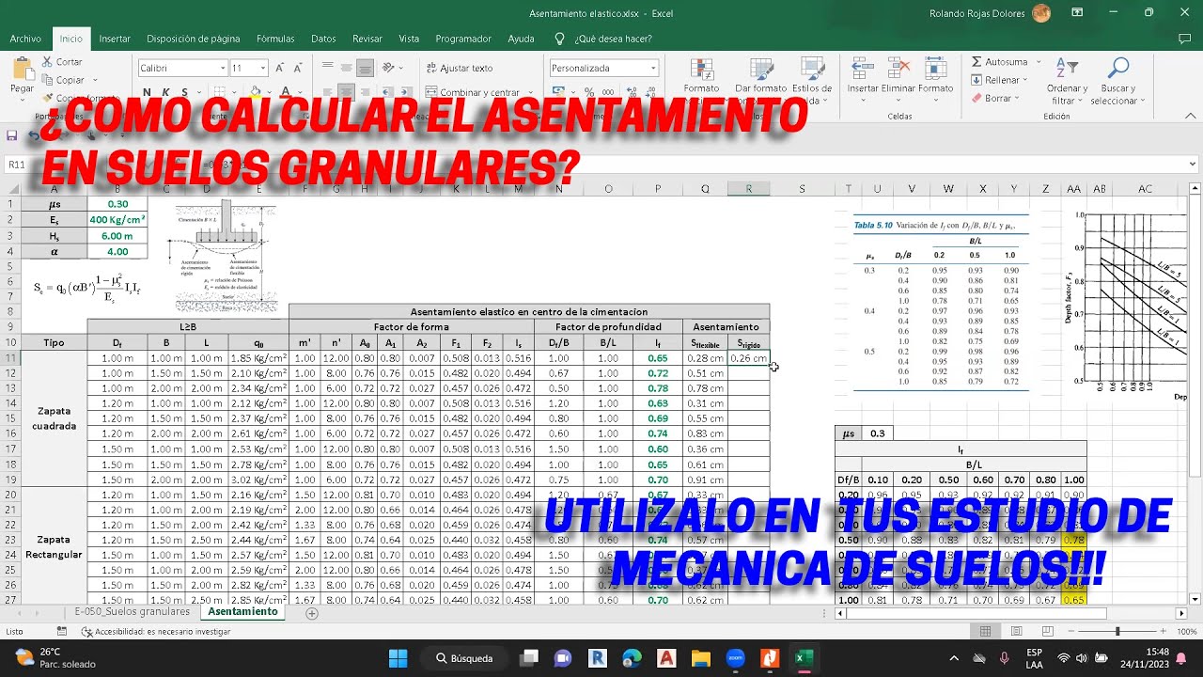Click the Rolando Rojas Dolores account name

(977, 13)
